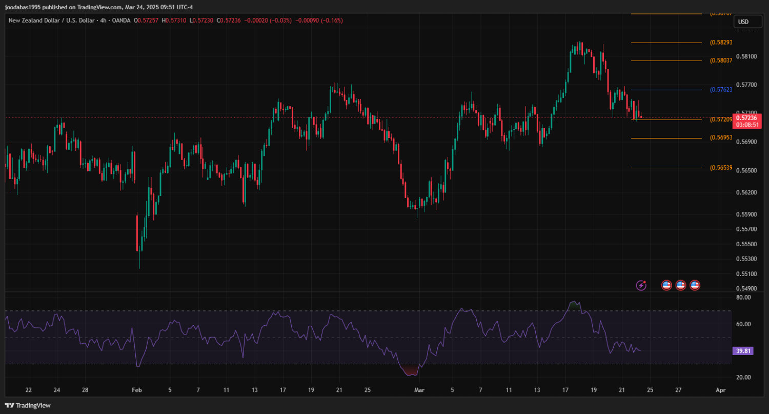Click the open value O0.57257

click(x=147, y=21)
